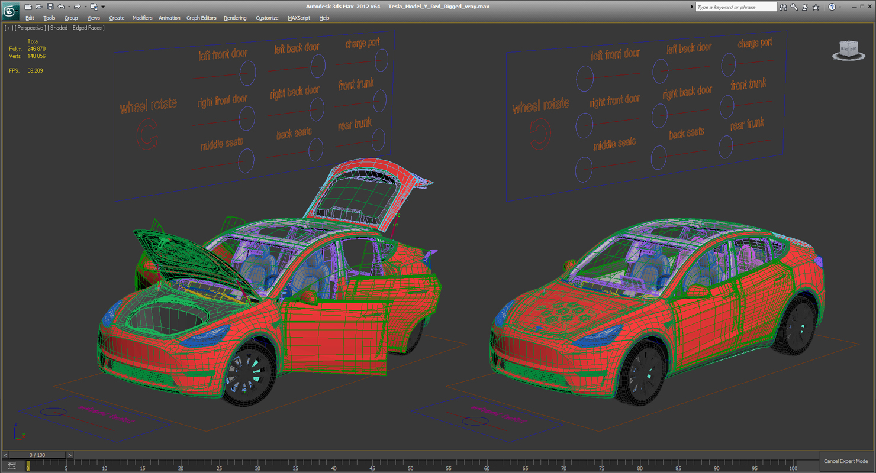876x473 pixels.
Task: Click the Open File folder icon
Action: click(38, 7)
